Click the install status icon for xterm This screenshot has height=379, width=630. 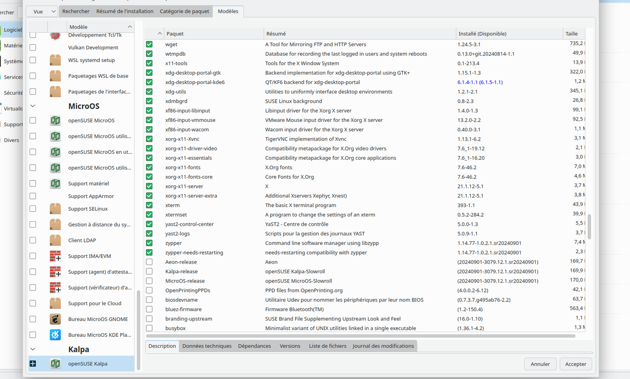[149, 205]
